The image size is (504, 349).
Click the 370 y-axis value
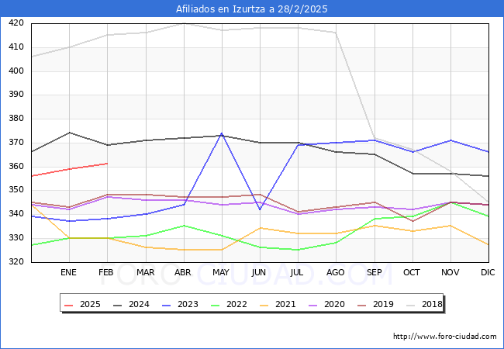coord(16,142)
